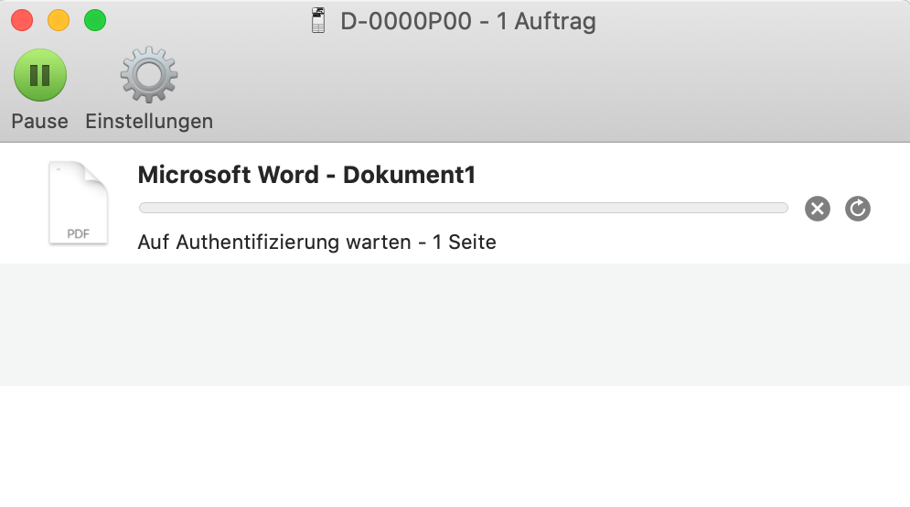Minimize the print queue window
The height and width of the screenshot is (507, 910).
coord(59,20)
